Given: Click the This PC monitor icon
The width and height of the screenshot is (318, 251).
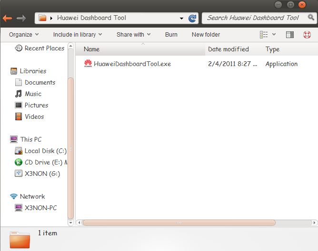Looking at the screenshot, I should 14,139.
